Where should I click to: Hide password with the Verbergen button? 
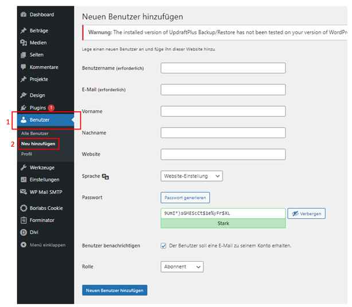tap(306, 214)
